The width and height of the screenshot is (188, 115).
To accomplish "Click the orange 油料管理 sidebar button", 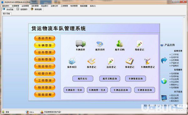I will (45, 59).
